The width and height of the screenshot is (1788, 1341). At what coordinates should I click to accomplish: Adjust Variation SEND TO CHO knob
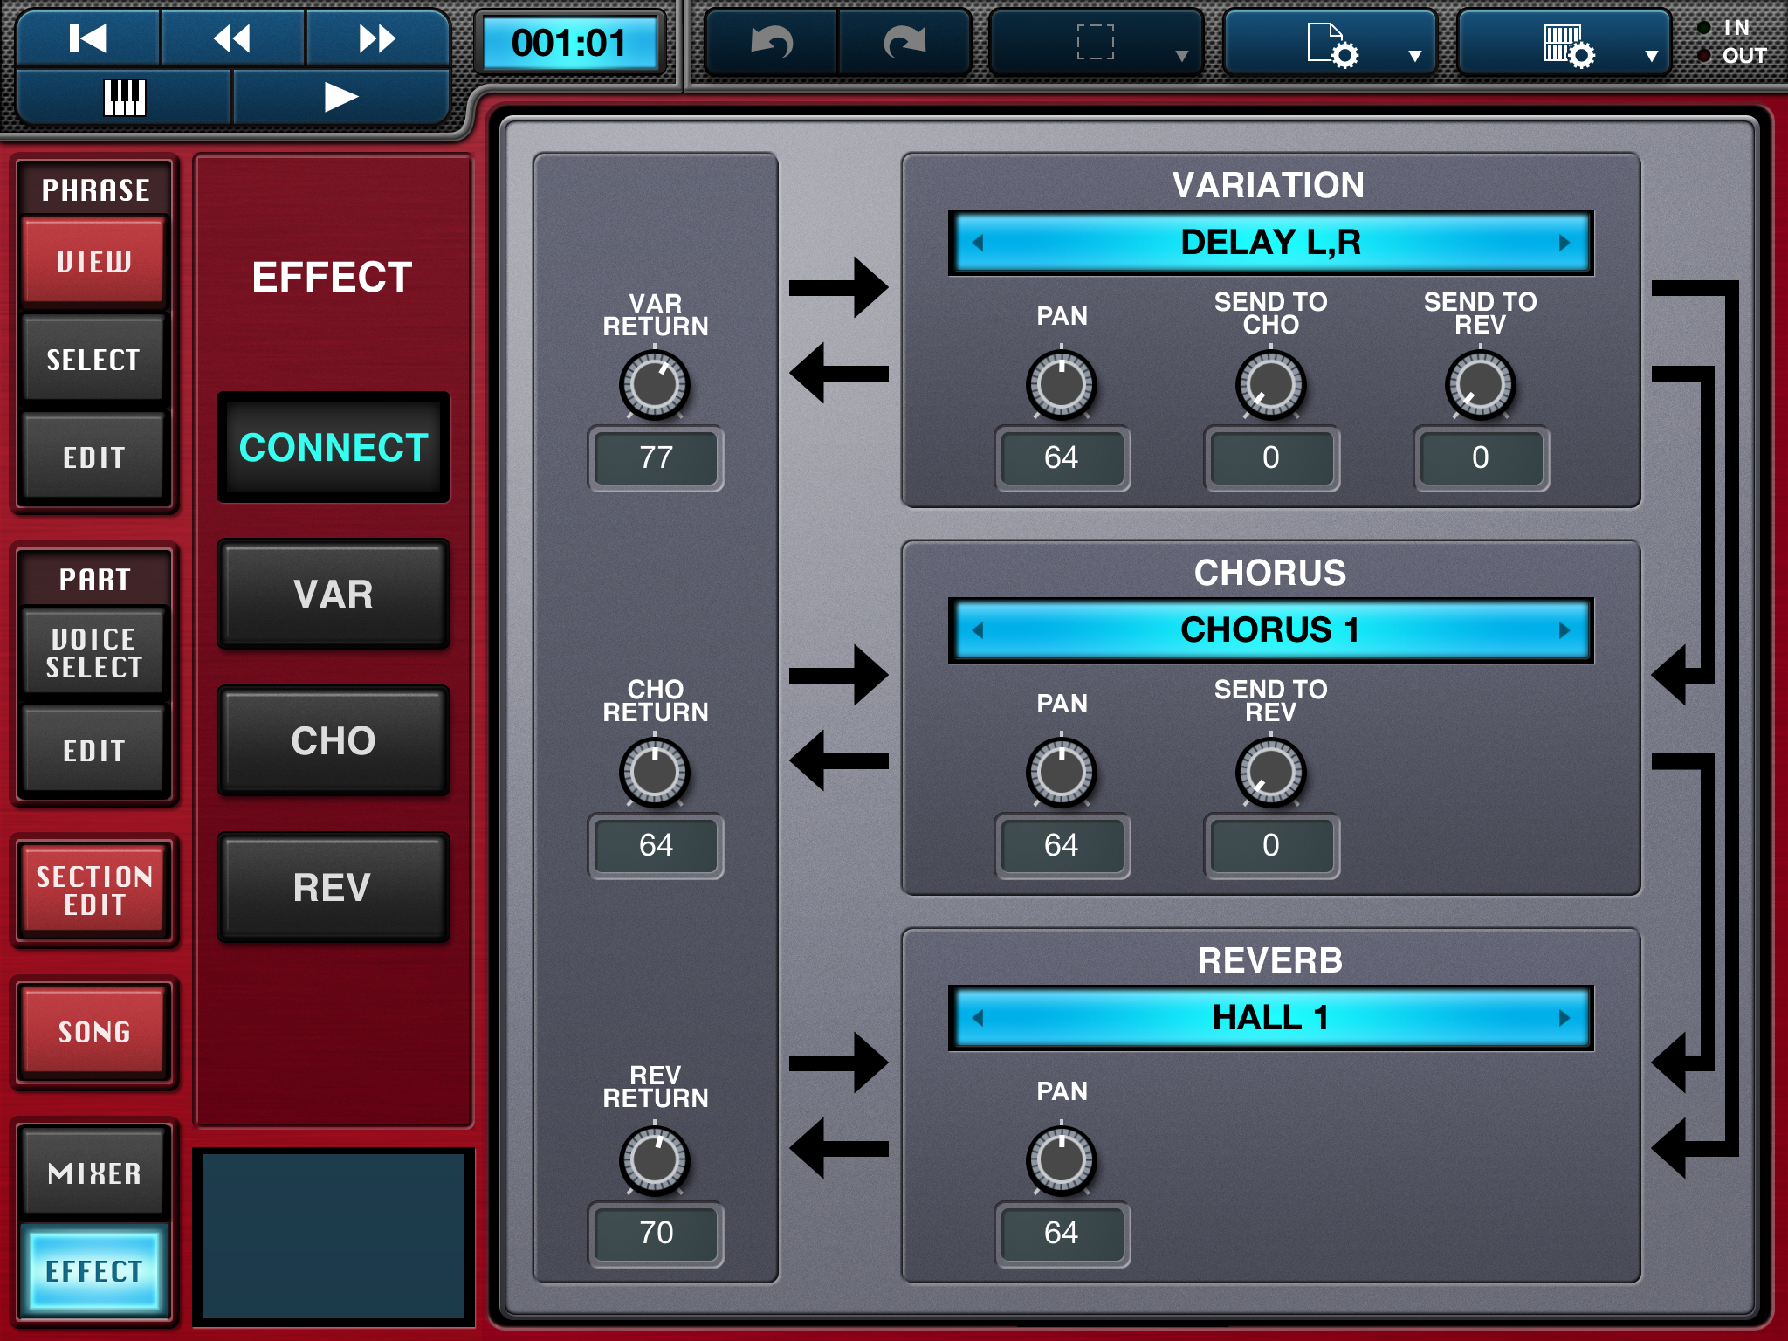click(x=1271, y=384)
